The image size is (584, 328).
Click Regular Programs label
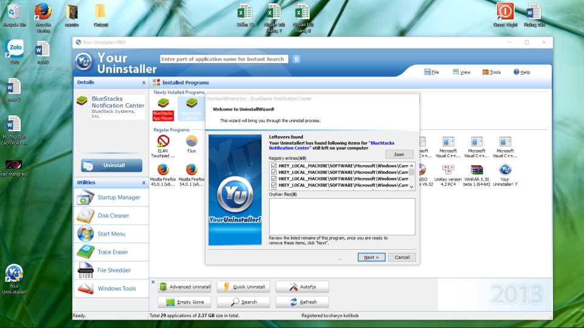(172, 130)
